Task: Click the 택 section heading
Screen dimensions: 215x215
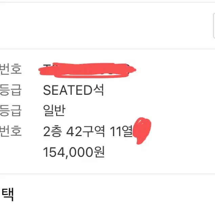Action: click(7, 195)
